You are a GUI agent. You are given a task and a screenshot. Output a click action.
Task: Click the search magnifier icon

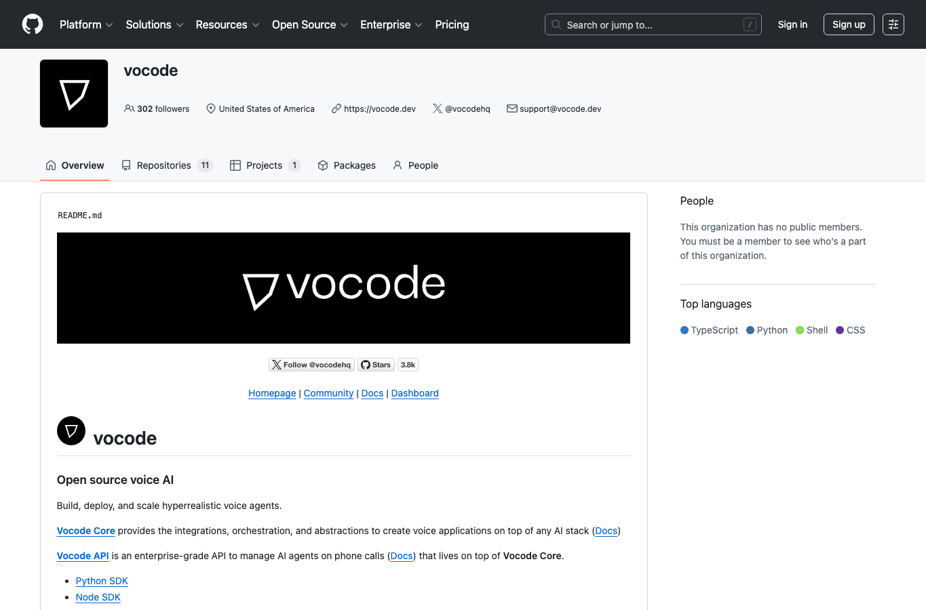(556, 24)
